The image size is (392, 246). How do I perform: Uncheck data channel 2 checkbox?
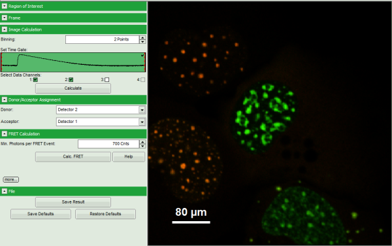pyautogui.click(x=71, y=80)
